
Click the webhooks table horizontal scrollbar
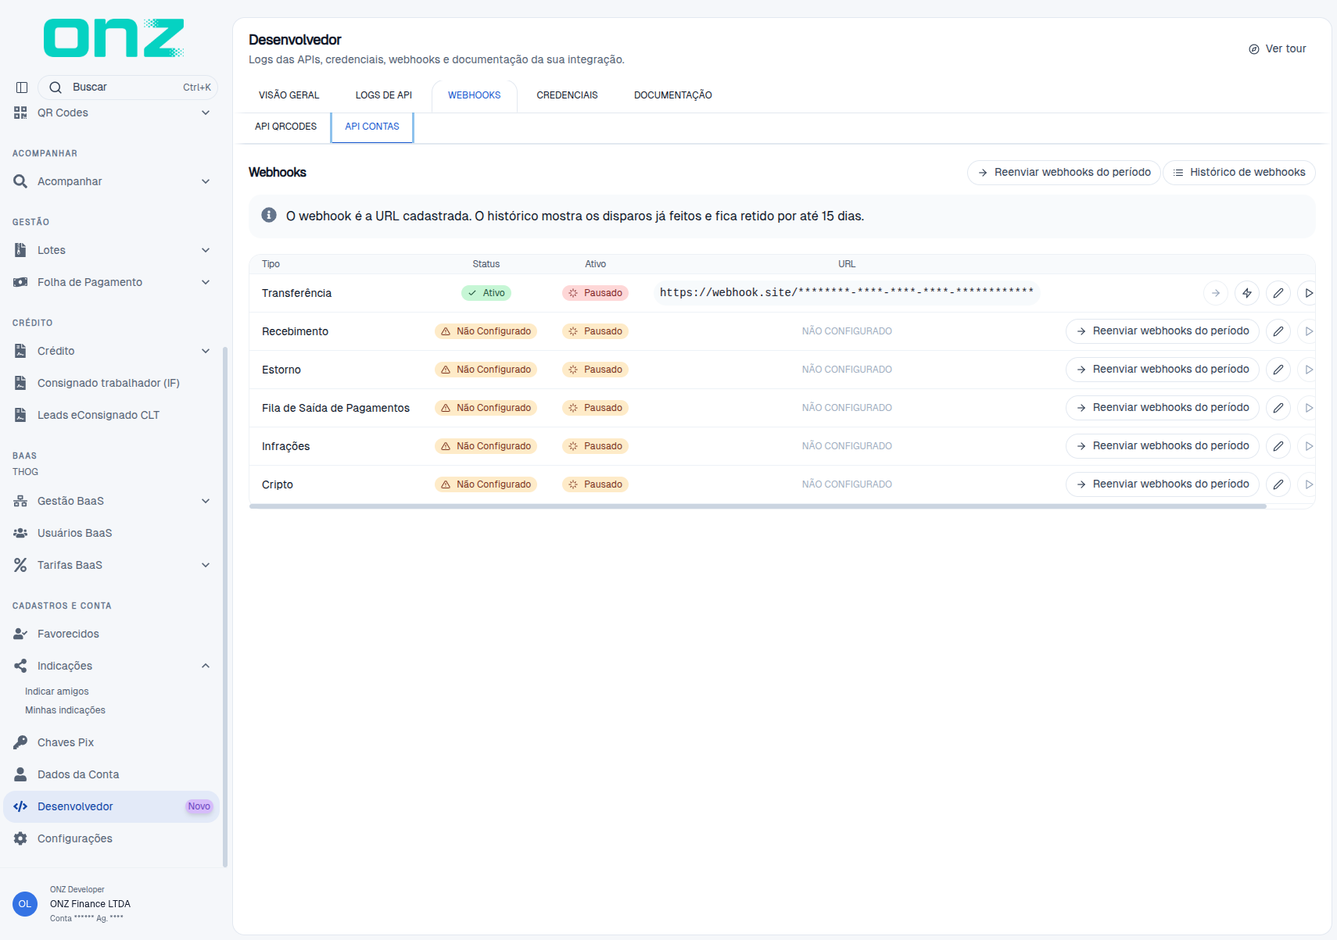coord(758,506)
